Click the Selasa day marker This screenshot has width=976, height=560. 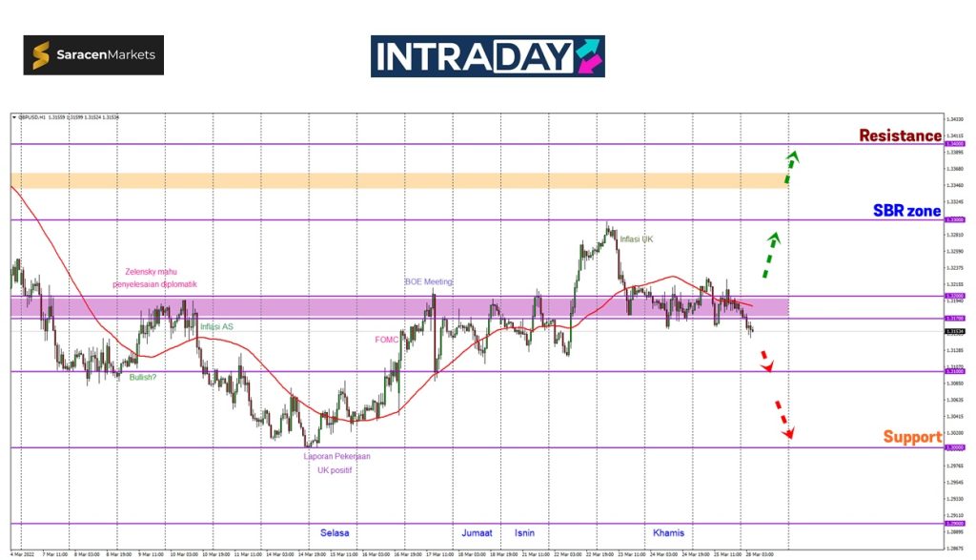[x=334, y=532]
